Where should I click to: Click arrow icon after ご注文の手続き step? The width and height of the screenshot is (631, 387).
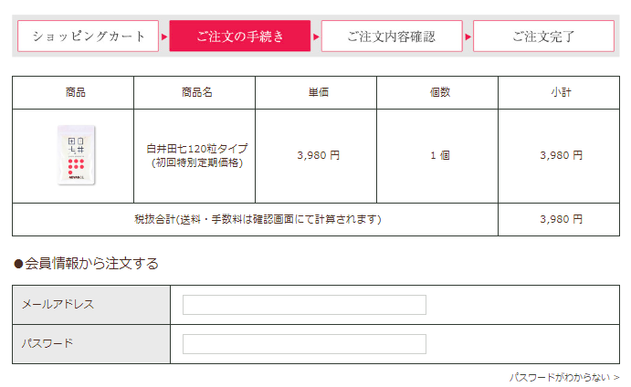(x=316, y=37)
